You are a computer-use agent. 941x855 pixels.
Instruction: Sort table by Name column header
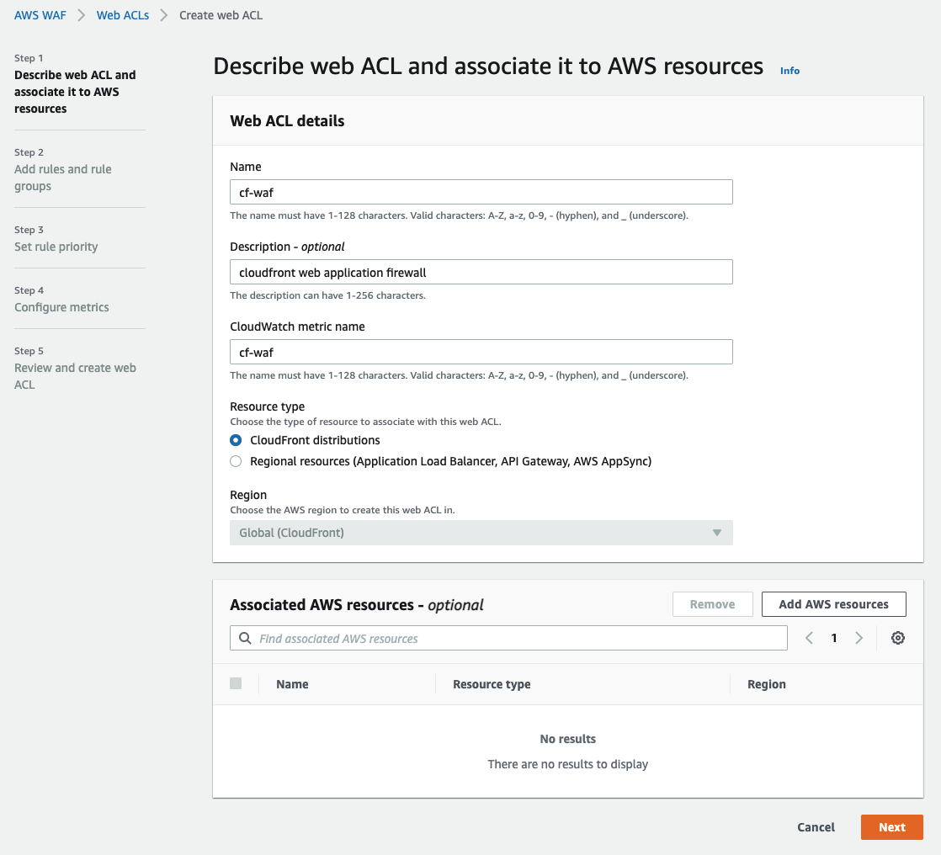click(292, 684)
